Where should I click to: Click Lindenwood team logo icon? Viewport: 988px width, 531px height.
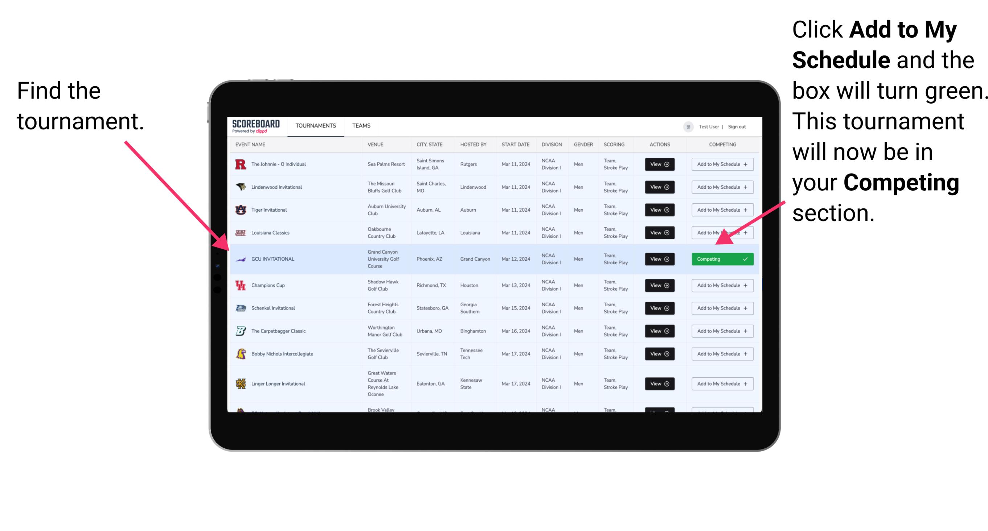pyautogui.click(x=239, y=187)
